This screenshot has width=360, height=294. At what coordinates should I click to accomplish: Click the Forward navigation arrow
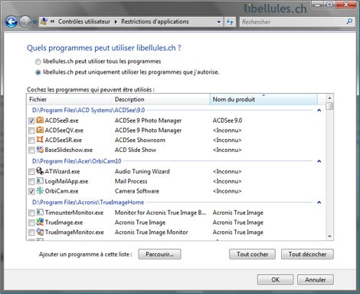coord(25,22)
